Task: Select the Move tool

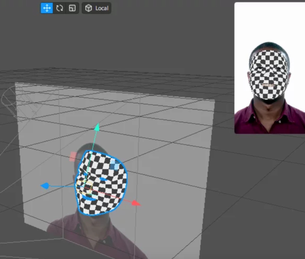Action: pos(47,8)
